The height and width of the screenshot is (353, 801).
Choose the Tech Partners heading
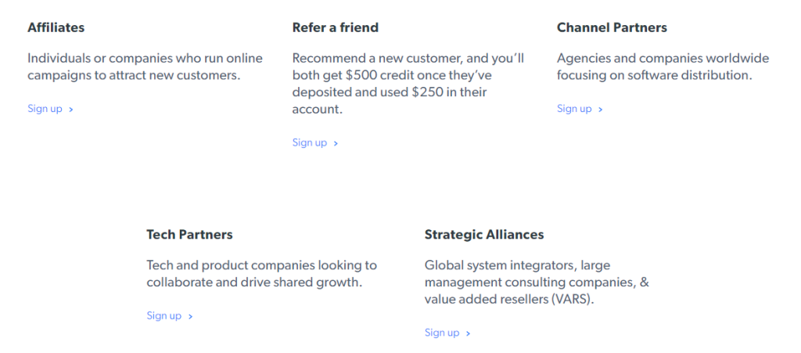point(189,234)
